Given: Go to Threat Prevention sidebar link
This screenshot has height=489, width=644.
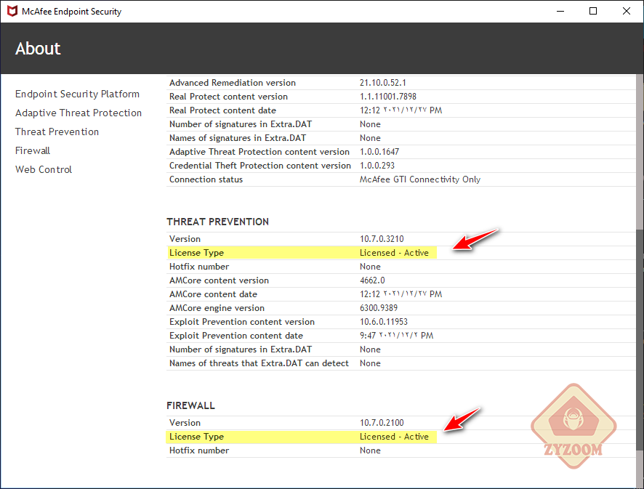Looking at the screenshot, I should 57,132.
